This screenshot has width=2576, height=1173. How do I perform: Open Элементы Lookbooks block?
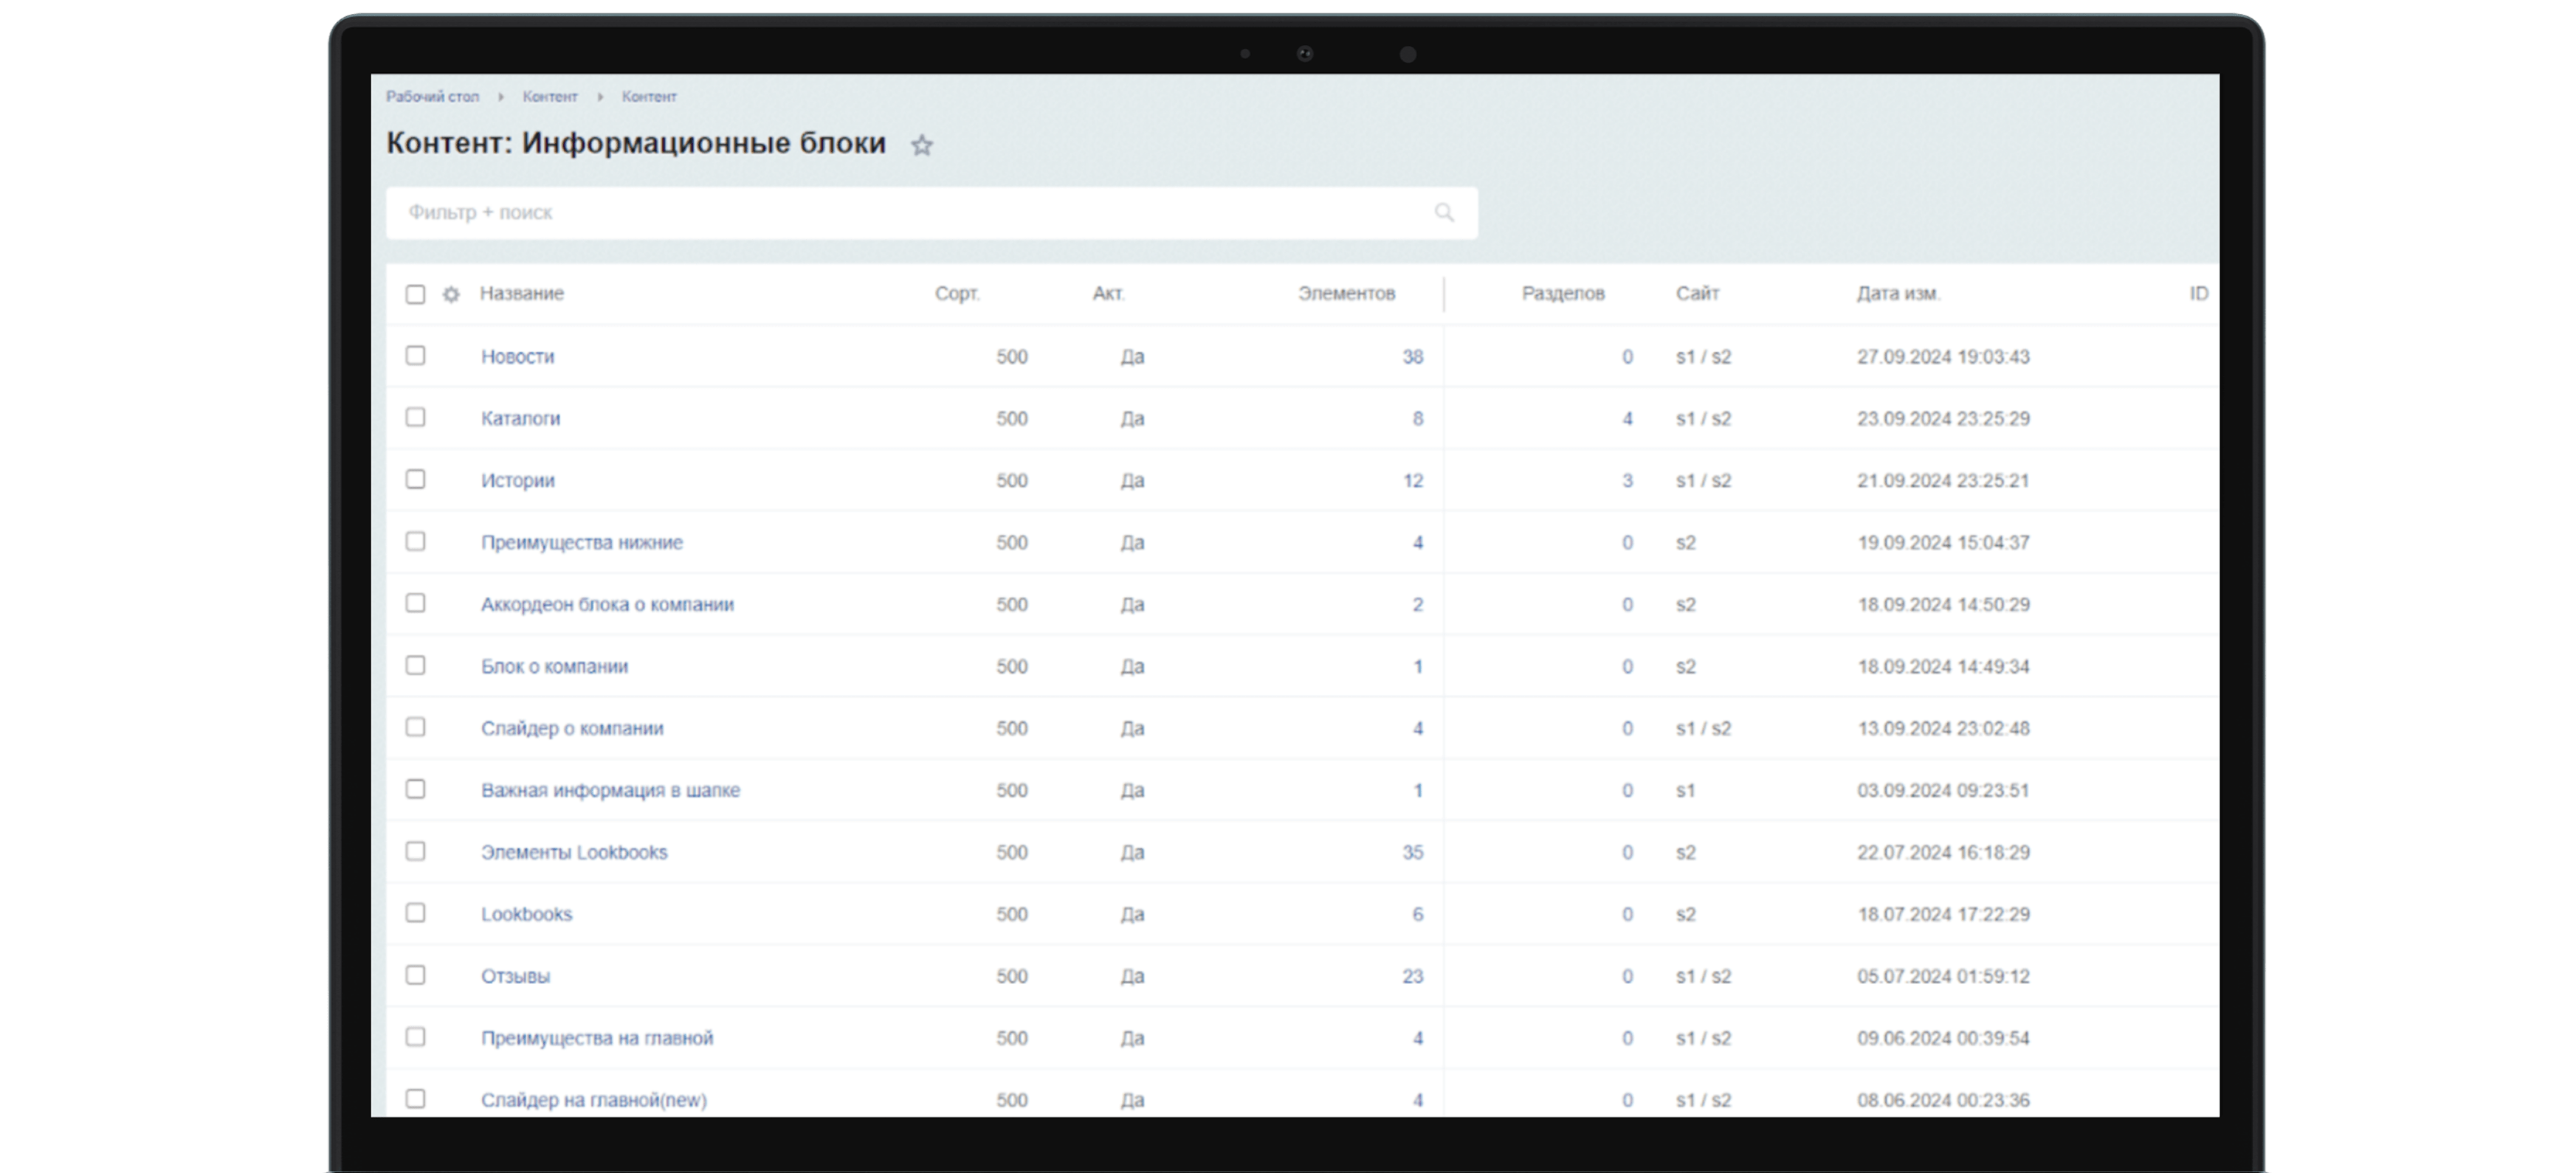(x=573, y=852)
